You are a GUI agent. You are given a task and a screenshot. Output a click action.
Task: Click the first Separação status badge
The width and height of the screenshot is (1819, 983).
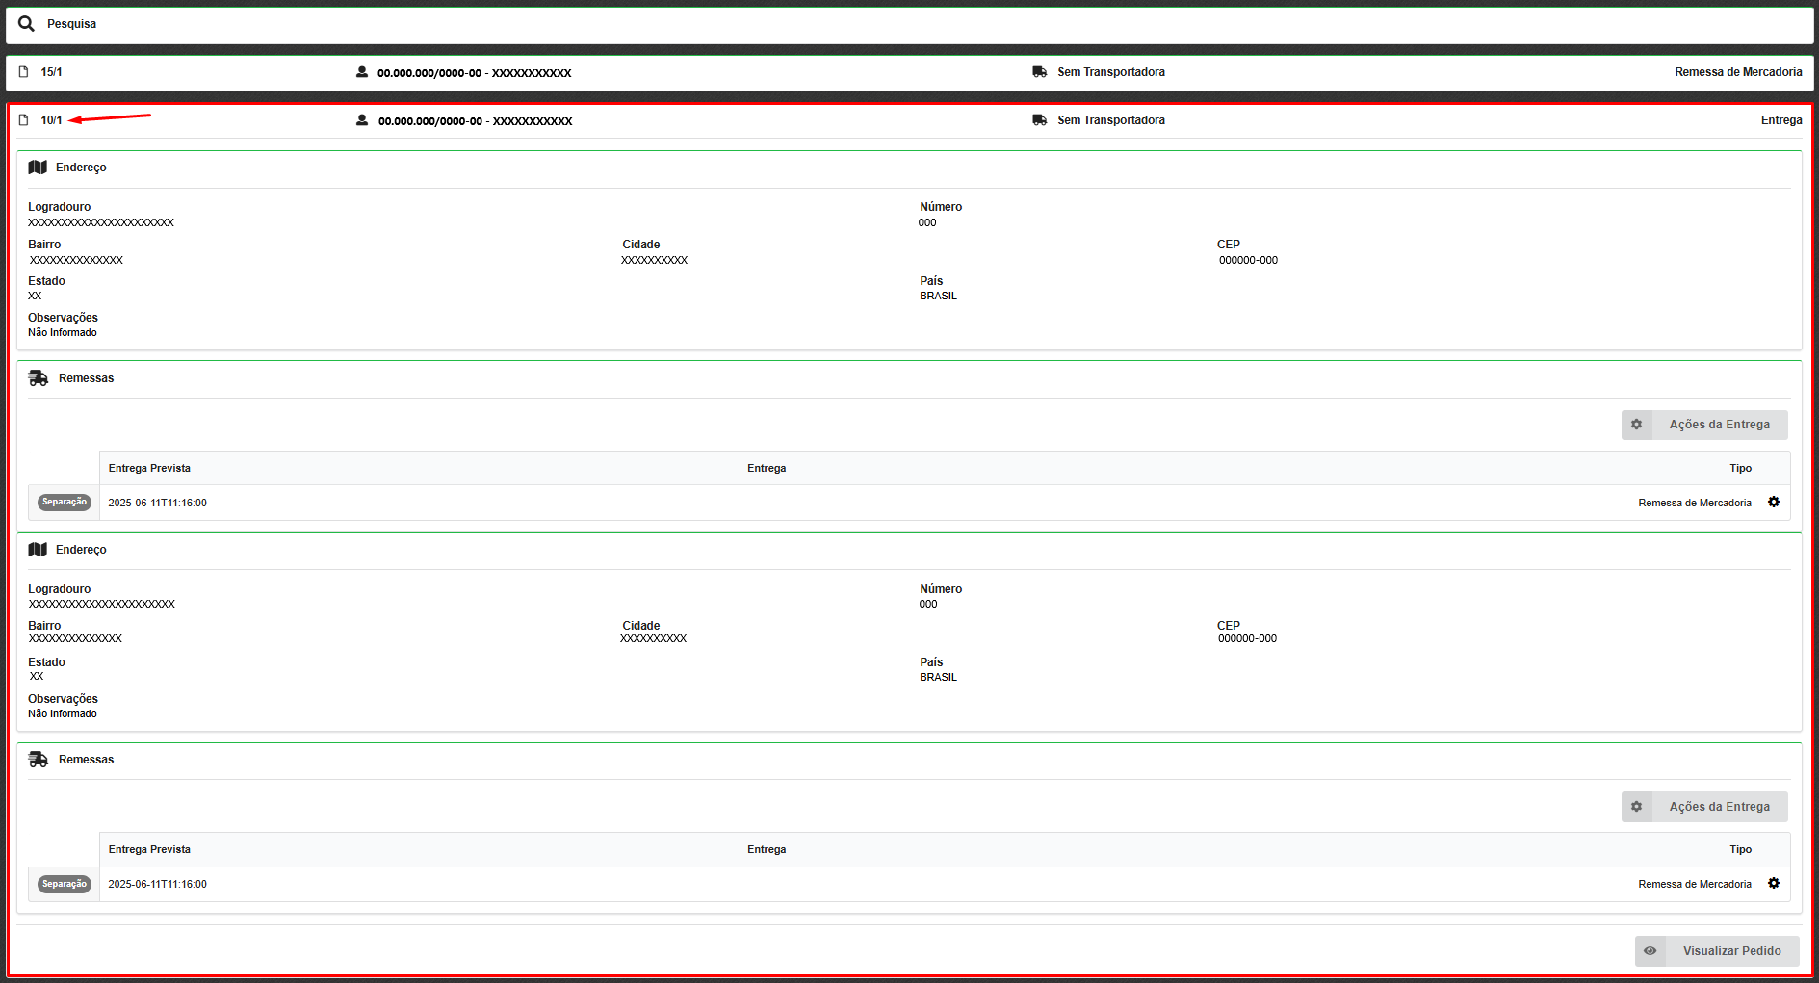pos(65,503)
